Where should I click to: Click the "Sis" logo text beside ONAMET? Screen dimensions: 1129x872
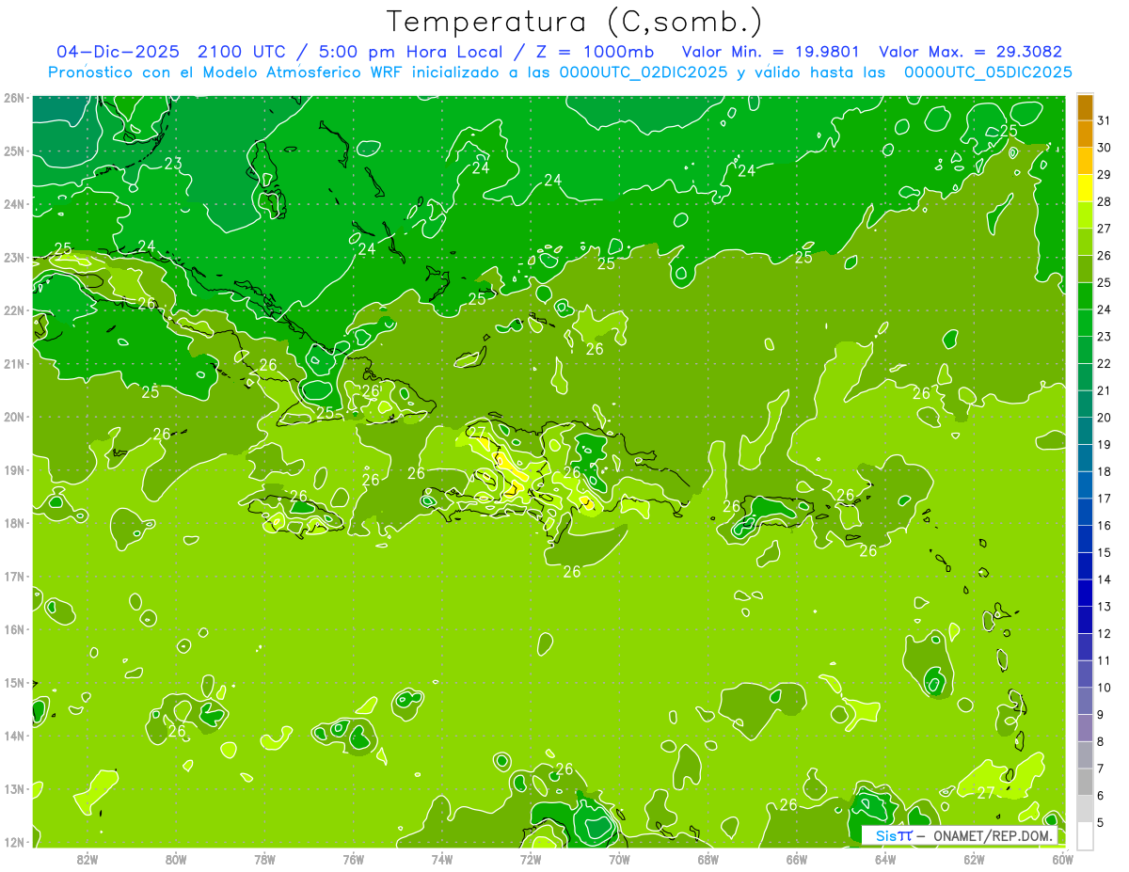point(886,835)
